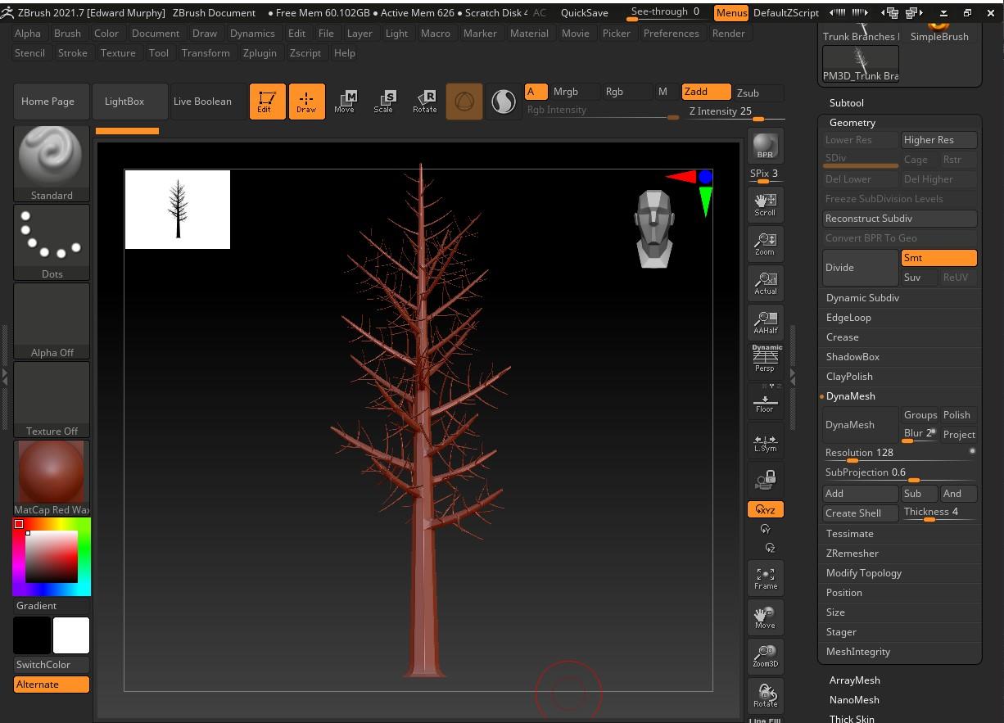Click the sculptris-style sphere shading icon

(x=503, y=102)
